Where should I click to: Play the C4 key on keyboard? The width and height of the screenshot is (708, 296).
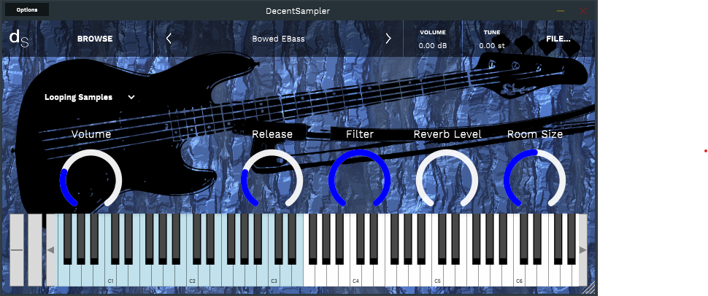coord(355,276)
